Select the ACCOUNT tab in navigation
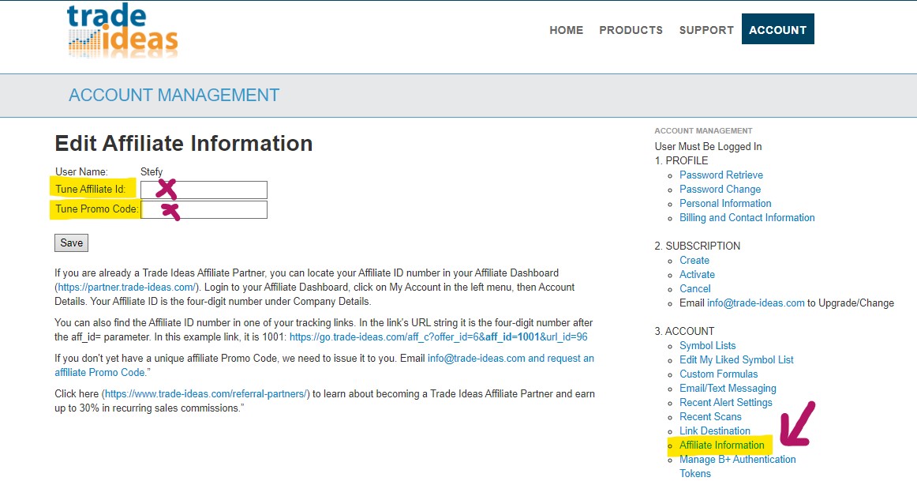This screenshot has height=485, width=917. coord(777,30)
